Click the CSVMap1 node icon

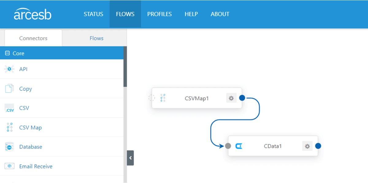point(163,98)
